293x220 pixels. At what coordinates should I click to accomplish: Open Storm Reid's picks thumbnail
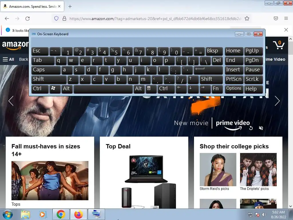(x=218, y=170)
